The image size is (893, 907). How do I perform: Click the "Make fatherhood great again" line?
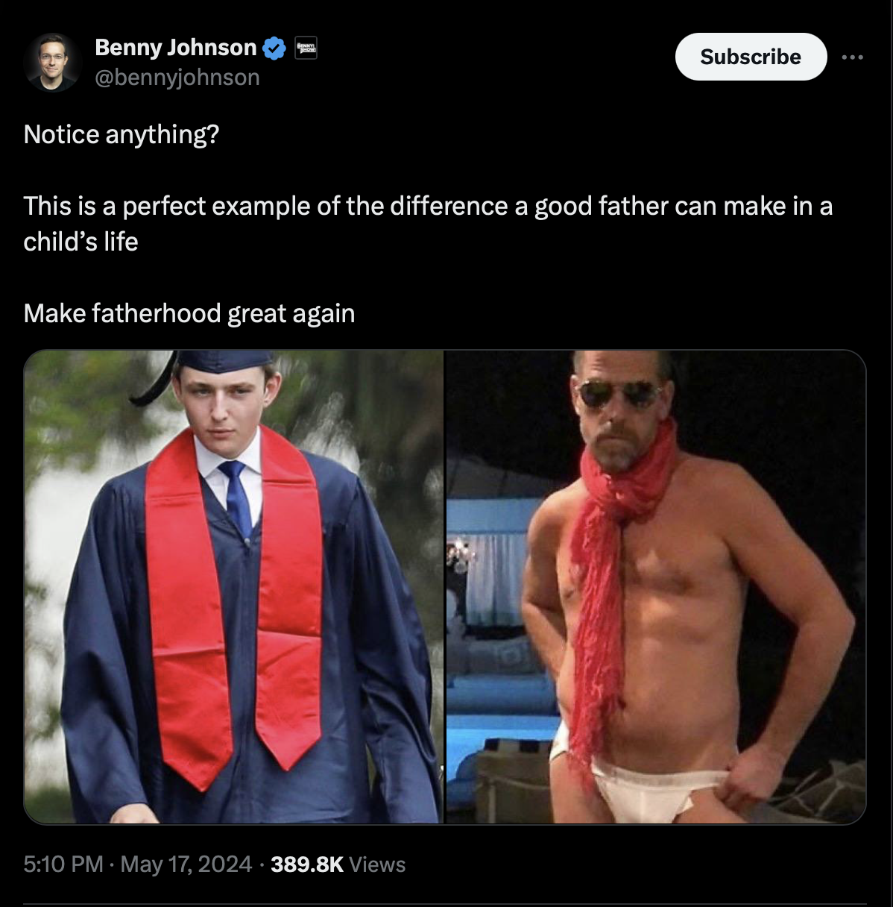click(189, 313)
